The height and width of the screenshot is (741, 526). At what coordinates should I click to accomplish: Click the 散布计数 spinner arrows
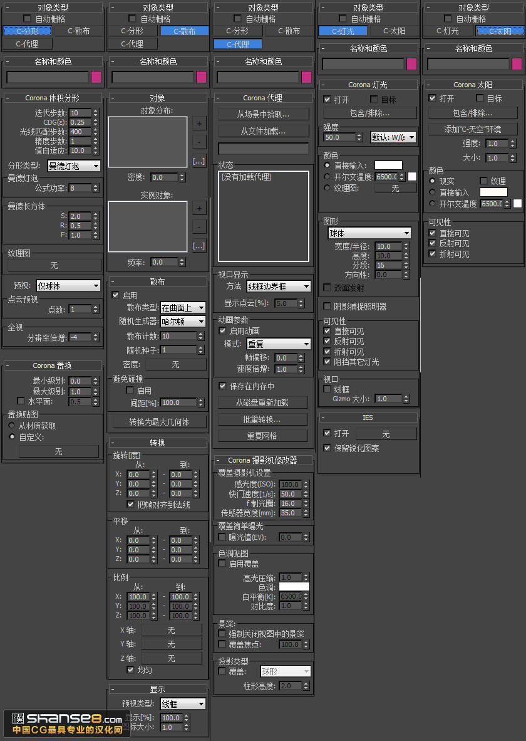200,336
